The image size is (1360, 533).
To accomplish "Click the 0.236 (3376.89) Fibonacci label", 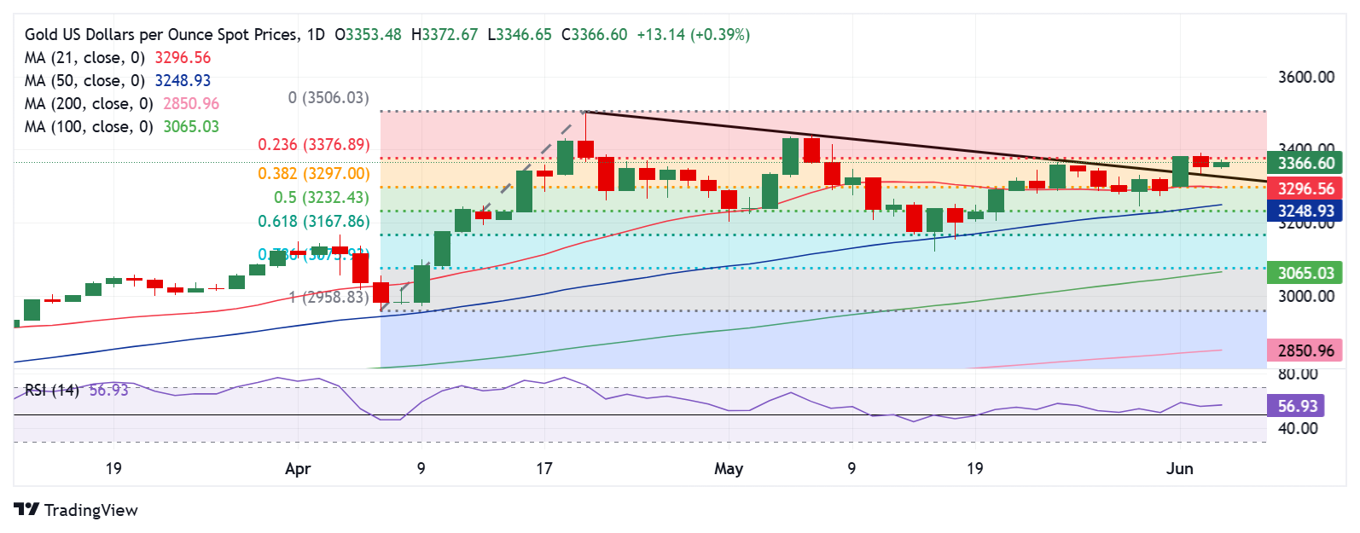I will coord(314,145).
